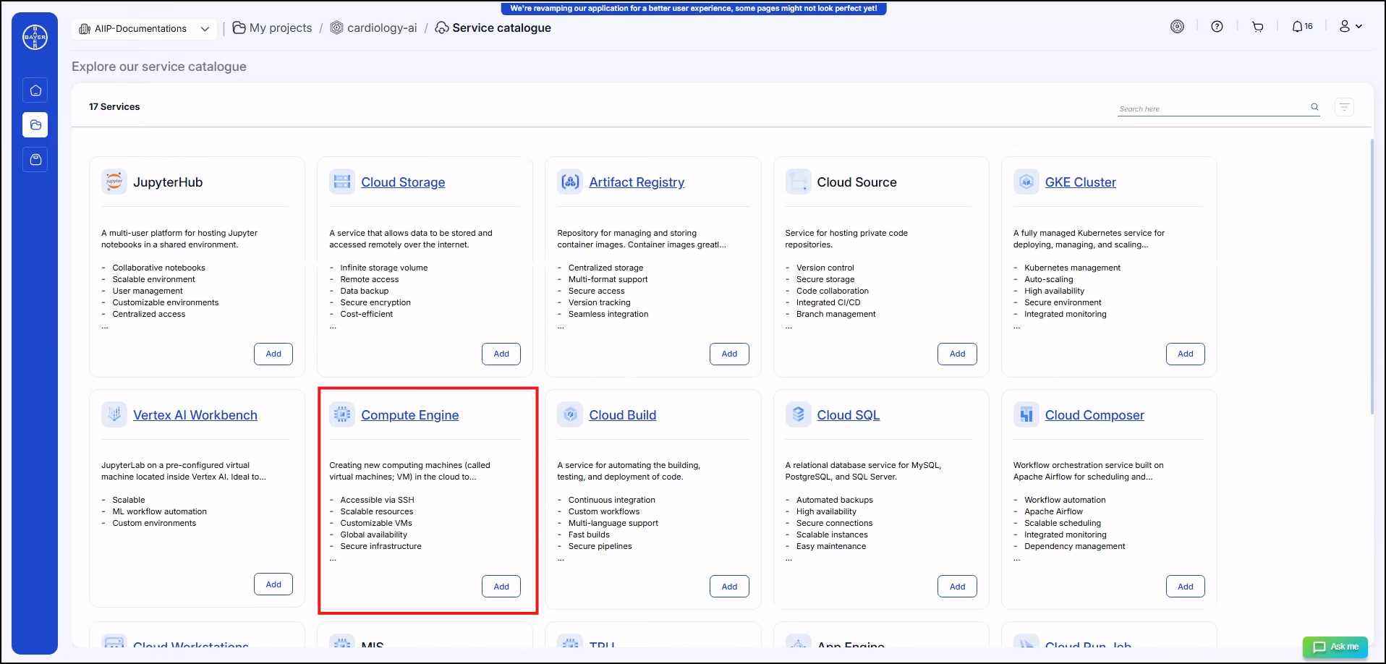Viewport: 1386px width, 664px height.
Task: Click the 17 Services count label
Action: (x=114, y=106)
